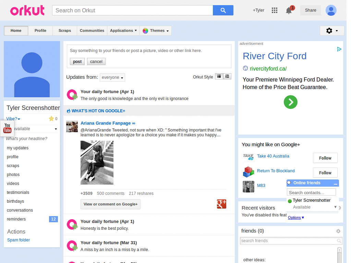Click the cancel button
The height and width of the screenshot is (263, 351).
[96, 62]
